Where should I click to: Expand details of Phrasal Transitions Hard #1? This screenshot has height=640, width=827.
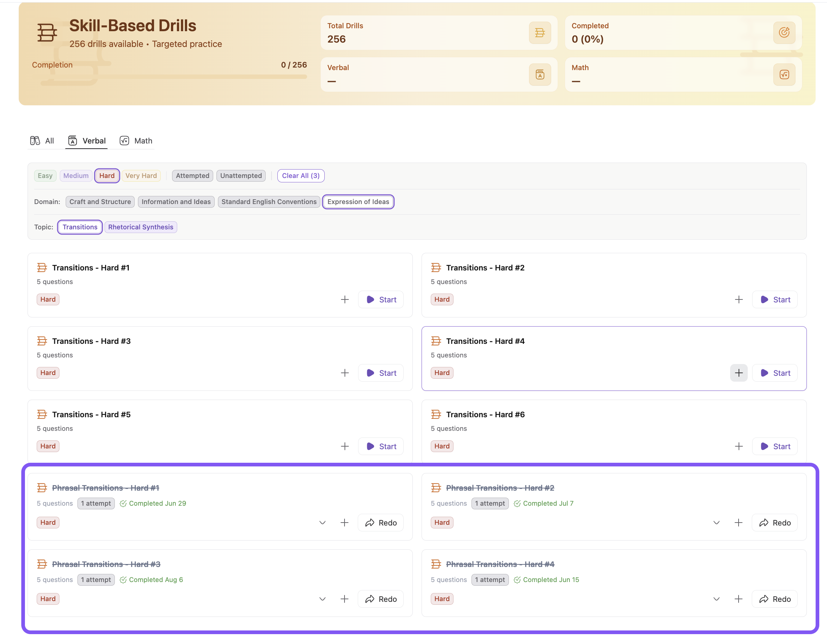322,523
